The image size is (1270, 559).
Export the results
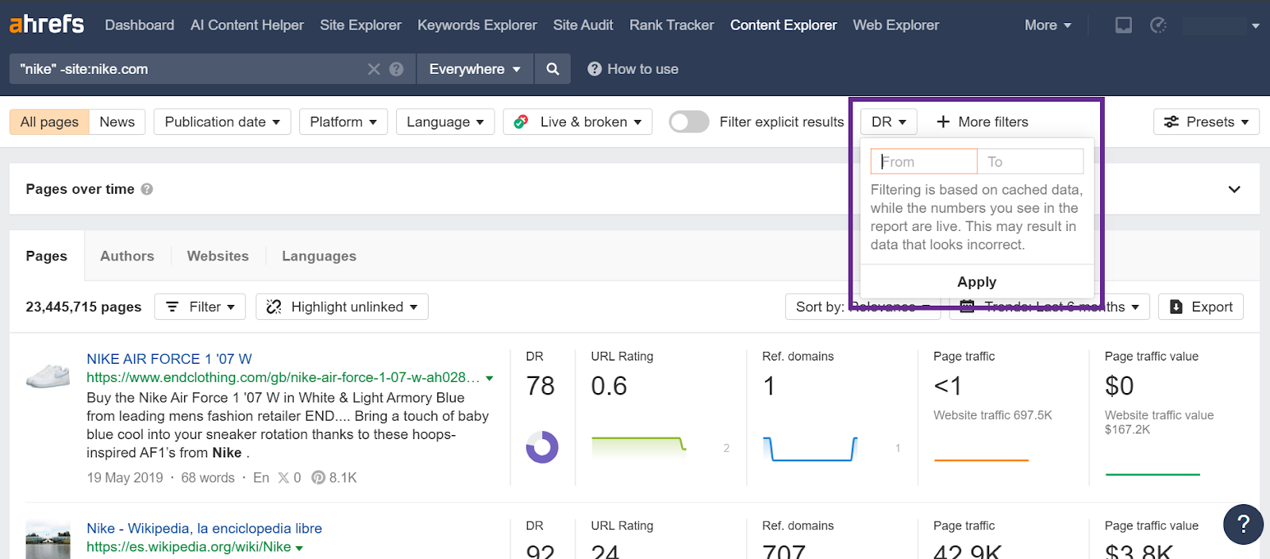(1201, 306)
